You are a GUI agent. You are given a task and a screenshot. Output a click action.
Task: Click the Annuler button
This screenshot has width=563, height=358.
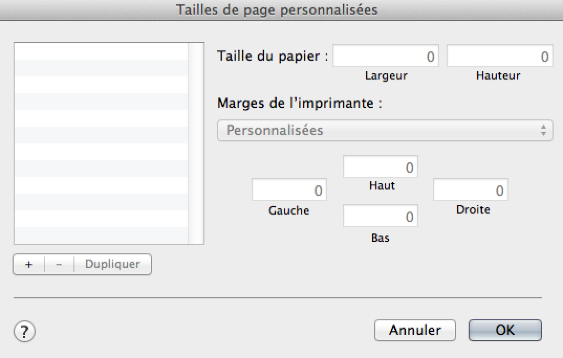click(415, 330)
